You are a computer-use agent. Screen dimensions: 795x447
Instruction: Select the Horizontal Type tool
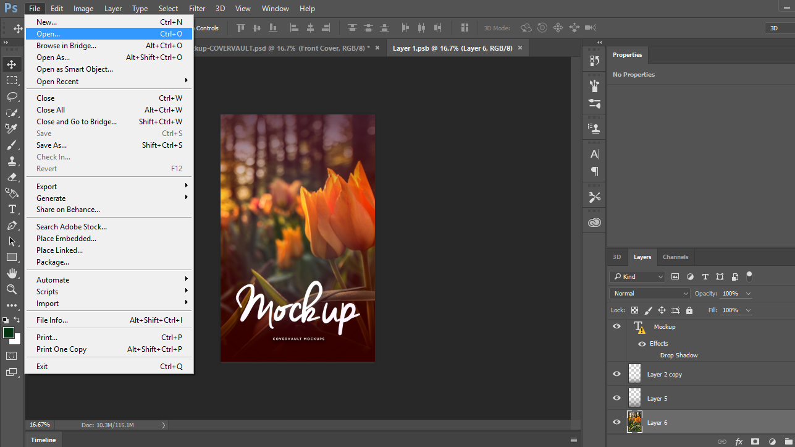tap(12, 209)
